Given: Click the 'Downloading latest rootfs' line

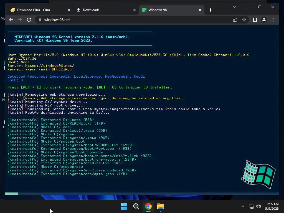Looking at the screenshot, I should [114, 109].
